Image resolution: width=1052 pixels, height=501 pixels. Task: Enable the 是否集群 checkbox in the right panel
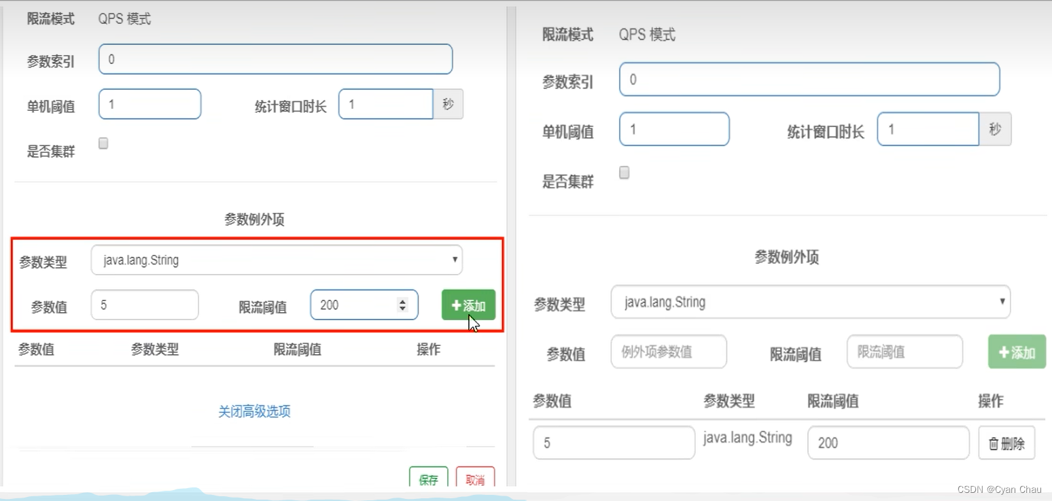click(x=623, y=172)
